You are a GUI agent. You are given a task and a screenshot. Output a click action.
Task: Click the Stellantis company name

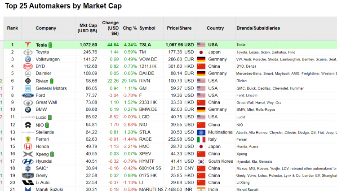point(44,132)
